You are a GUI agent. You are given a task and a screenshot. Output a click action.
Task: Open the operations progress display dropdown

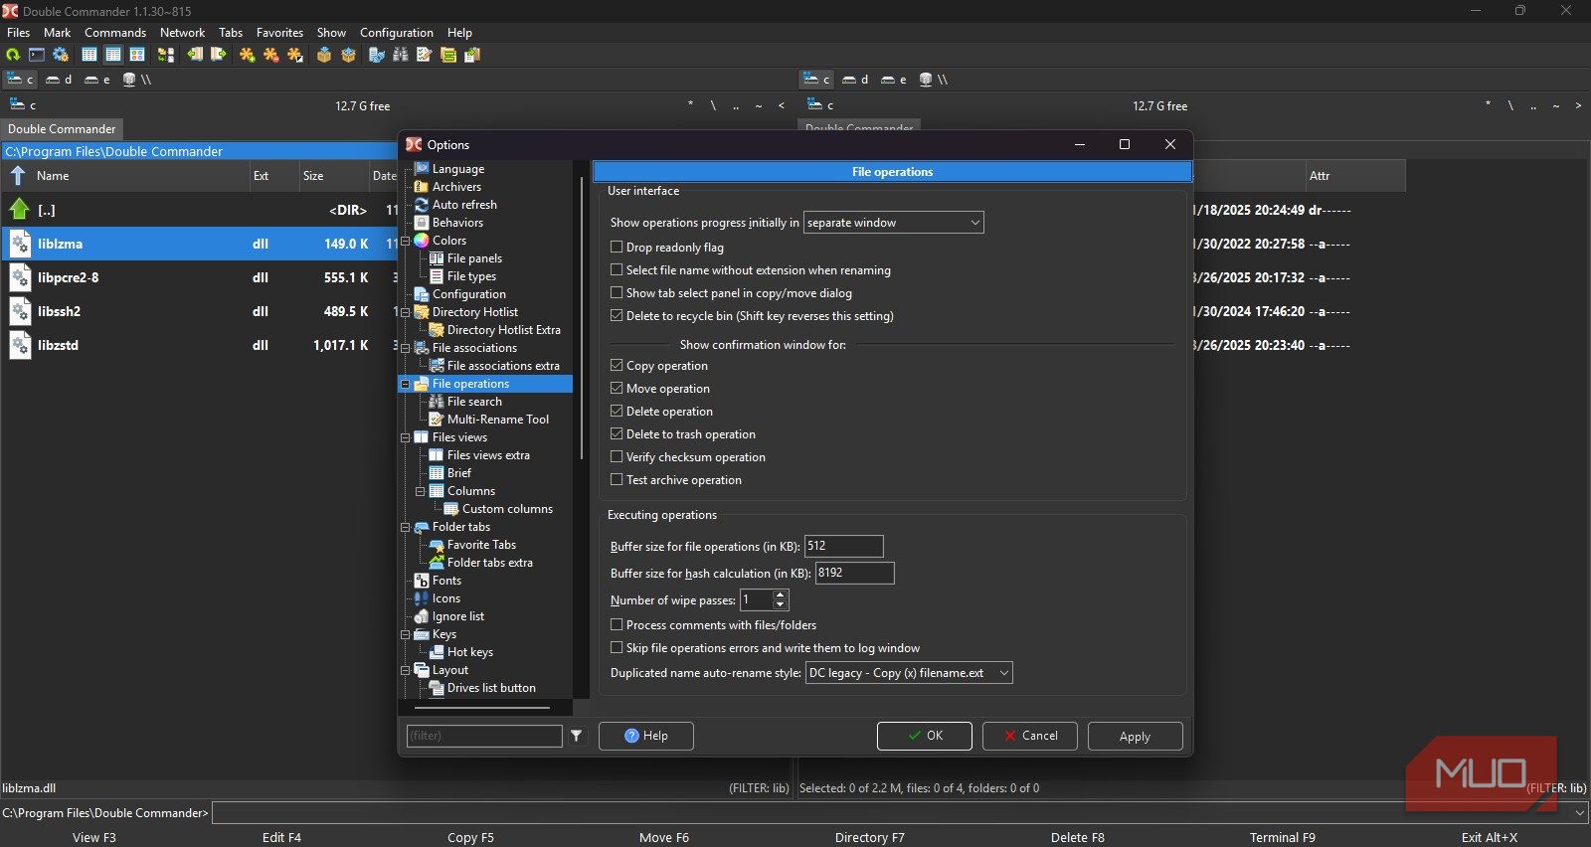(893, 223)
